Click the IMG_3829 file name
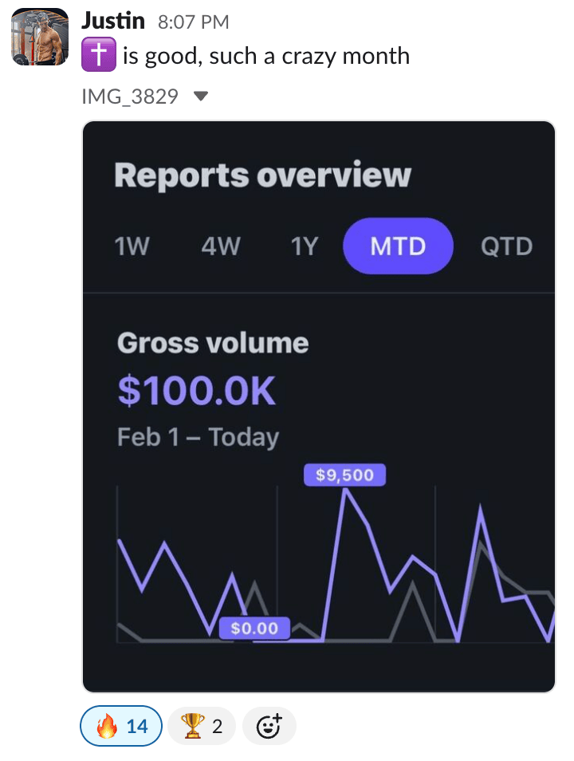Image resolution: width=574 pixels, height=761 pixels. [129, 97]
